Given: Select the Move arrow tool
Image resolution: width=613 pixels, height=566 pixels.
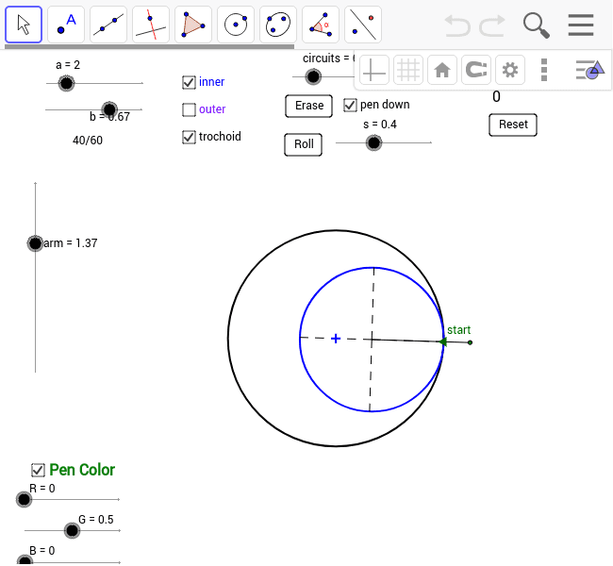Looking at the screenshot, I should tap(24, 25).
